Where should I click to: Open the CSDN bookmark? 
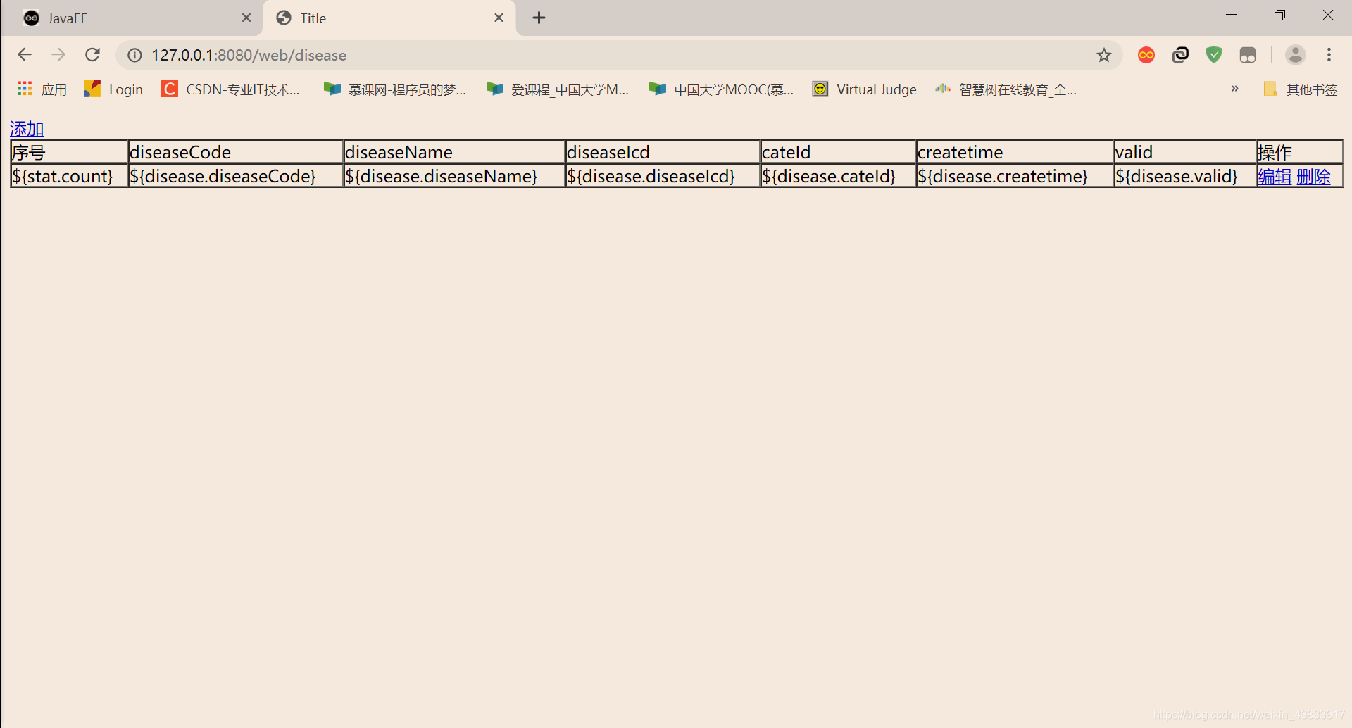(231, 89)
